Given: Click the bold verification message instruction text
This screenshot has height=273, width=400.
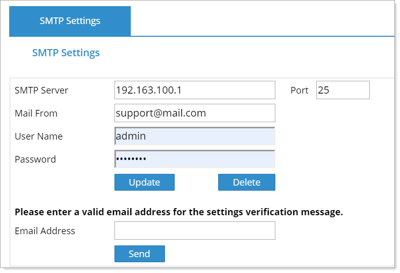Looking at the screenshot, I should coord(179,212).
